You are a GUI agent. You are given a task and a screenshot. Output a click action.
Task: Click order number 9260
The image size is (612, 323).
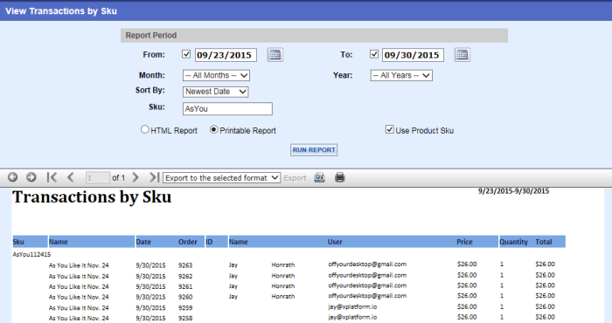coord(185,297)
